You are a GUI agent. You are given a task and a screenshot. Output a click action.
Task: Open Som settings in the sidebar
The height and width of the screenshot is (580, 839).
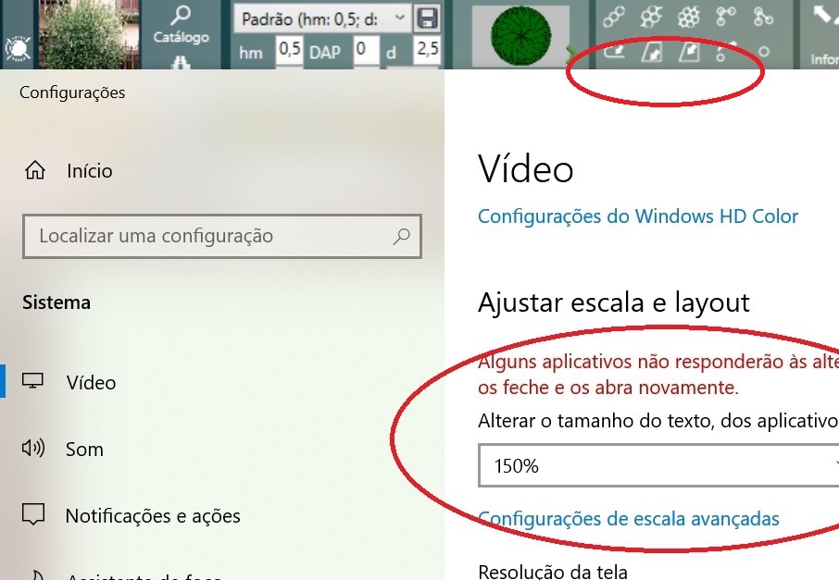[x=83, y=450]
